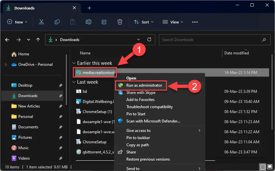
Task: Click the navigation pane scrollbar
Action: click(66, 79)
